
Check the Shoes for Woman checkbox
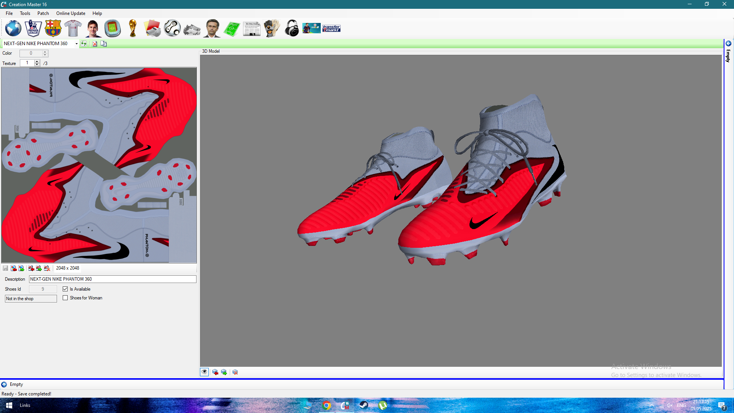[65, 298]
